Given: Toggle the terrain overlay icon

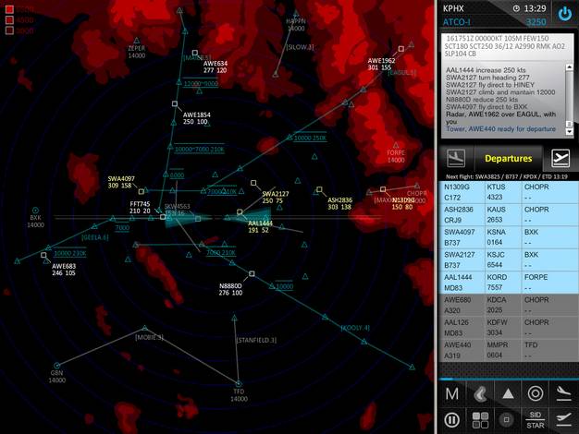Looking at the screenshot, I should (479, 393).
